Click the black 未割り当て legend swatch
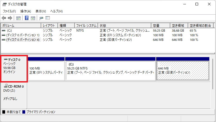 (x=4, y=112)
